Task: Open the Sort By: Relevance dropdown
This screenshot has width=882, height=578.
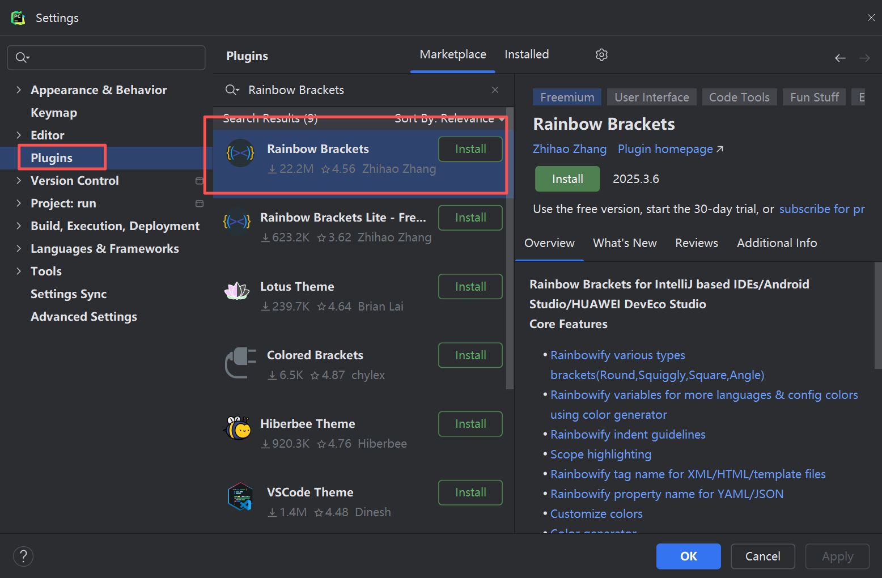Action: [x=450, y=118]
